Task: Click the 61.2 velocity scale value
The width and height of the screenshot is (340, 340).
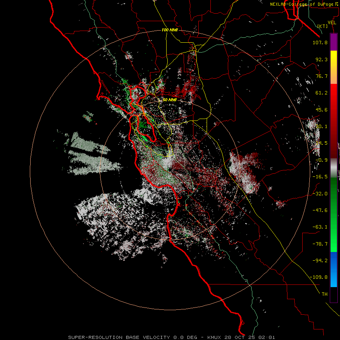Action: [321, 93]
